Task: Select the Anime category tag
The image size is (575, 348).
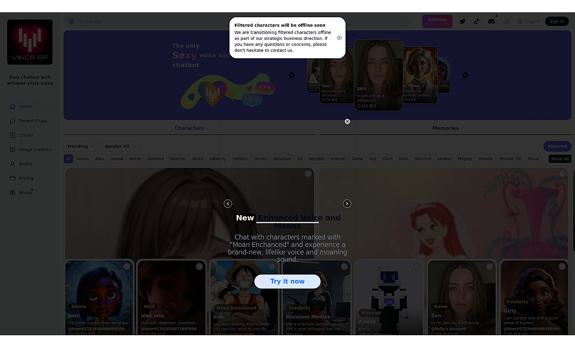Action: 135,159
